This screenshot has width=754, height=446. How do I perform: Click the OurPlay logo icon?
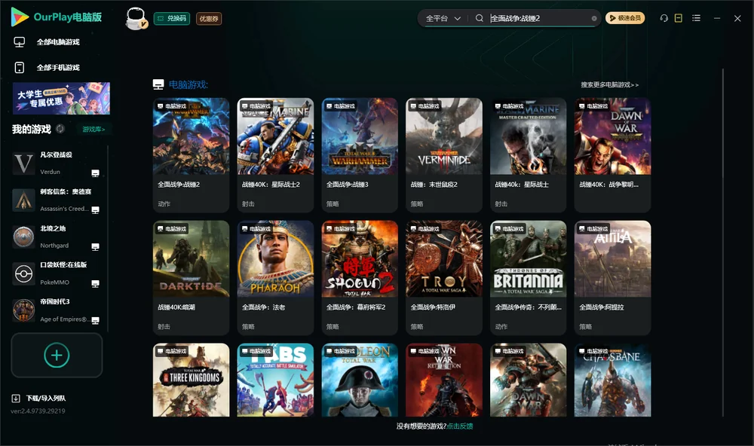(x=20, y=17)
